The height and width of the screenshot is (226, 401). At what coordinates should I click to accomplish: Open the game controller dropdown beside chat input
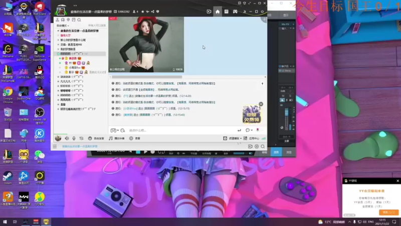114,131
